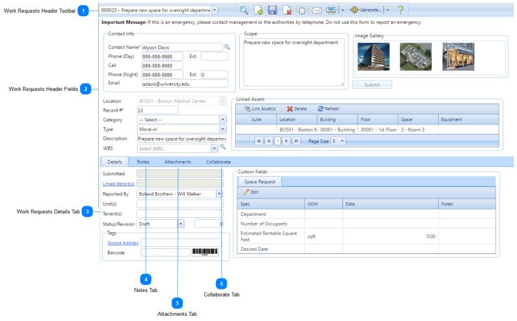The width and height of the screenshot is (517, 321).
Task: Click the Submit button
Action: point(372,84)
